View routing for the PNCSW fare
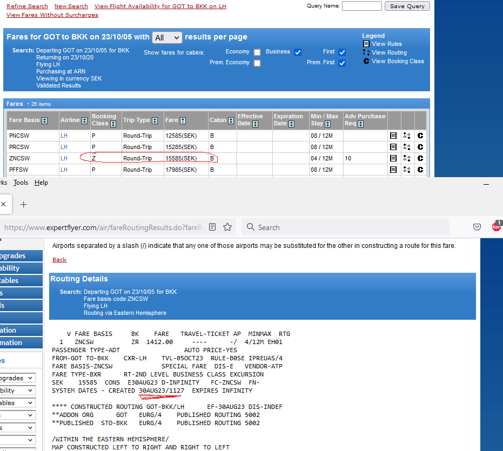 408,136
